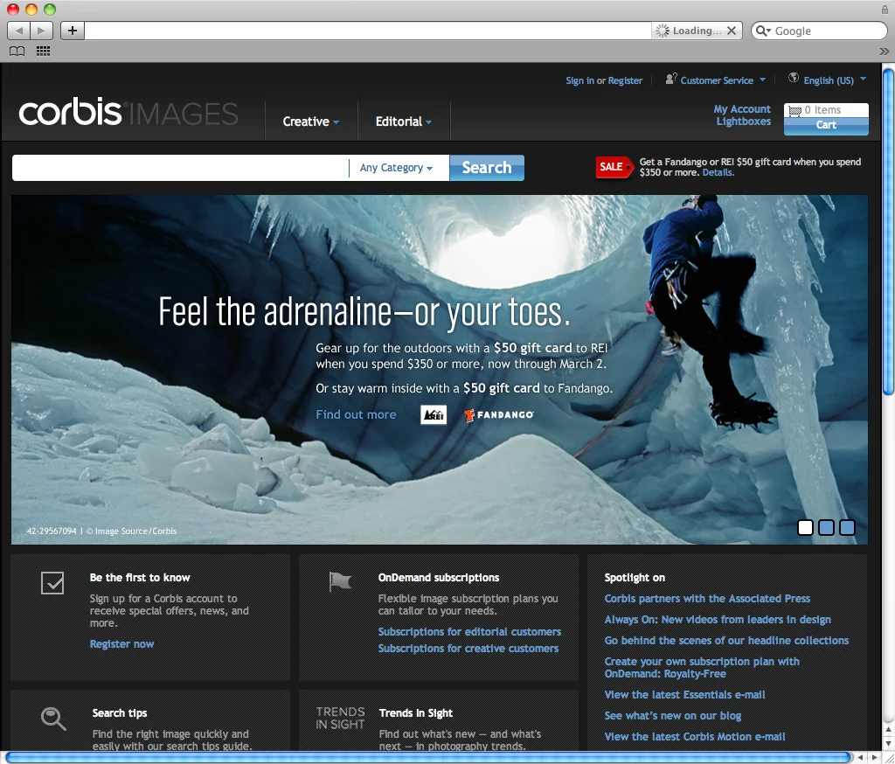Click the Register now link
This screenshot has width=895, height=764.
point(121,644)
